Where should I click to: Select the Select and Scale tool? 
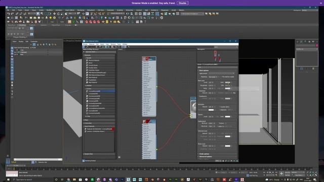tap(62, 14)
